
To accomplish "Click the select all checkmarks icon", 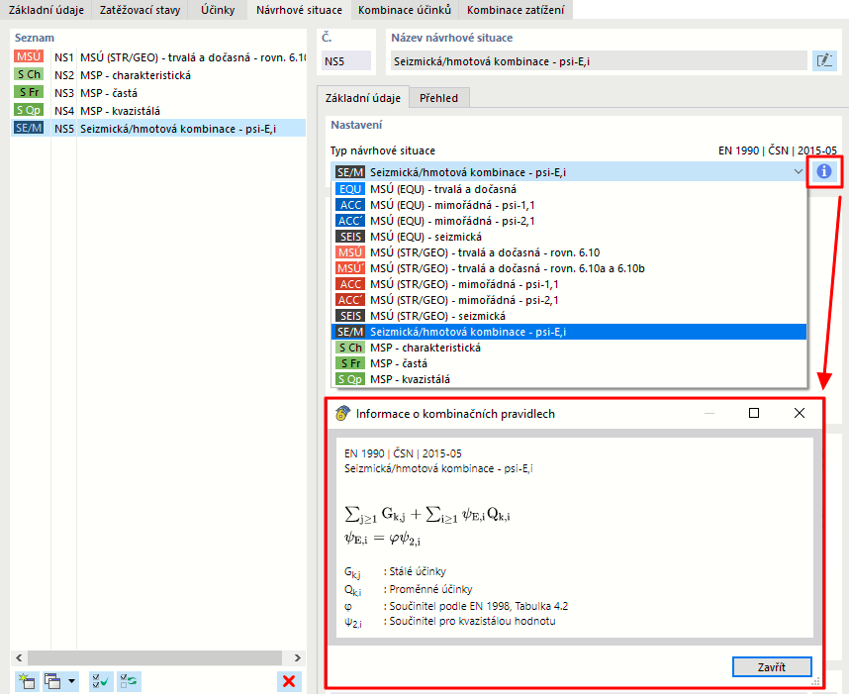I will pos(100,681).
